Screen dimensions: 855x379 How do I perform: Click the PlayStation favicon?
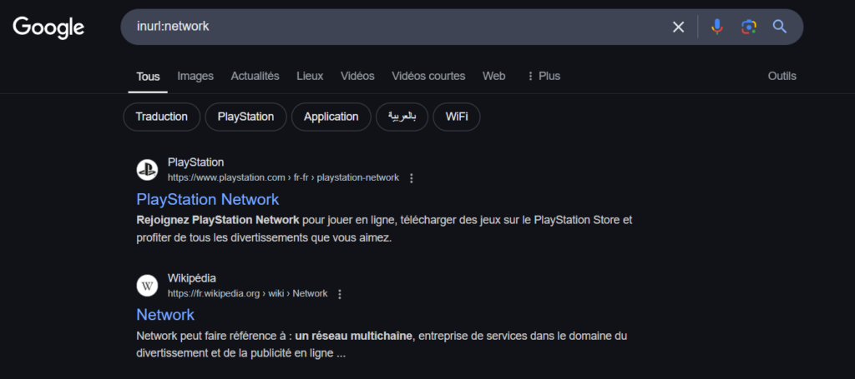coord(147,170)
